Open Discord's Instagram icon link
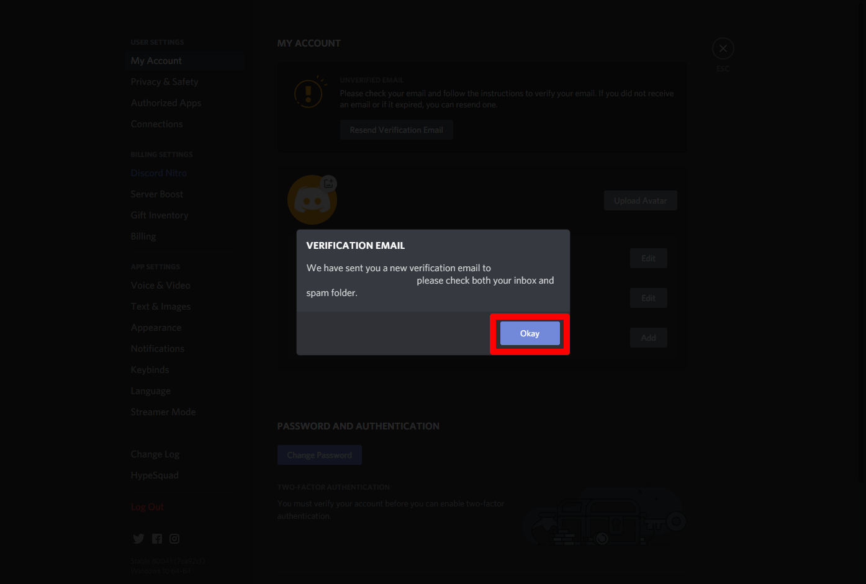The height and width of the screenshot is (584, 866). (x=174, y=539)
